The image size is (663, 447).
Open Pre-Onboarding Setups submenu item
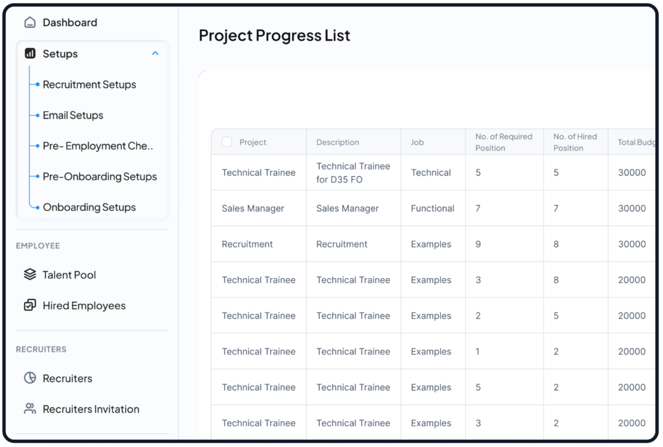pyautogui.click(x=100, y=177)
